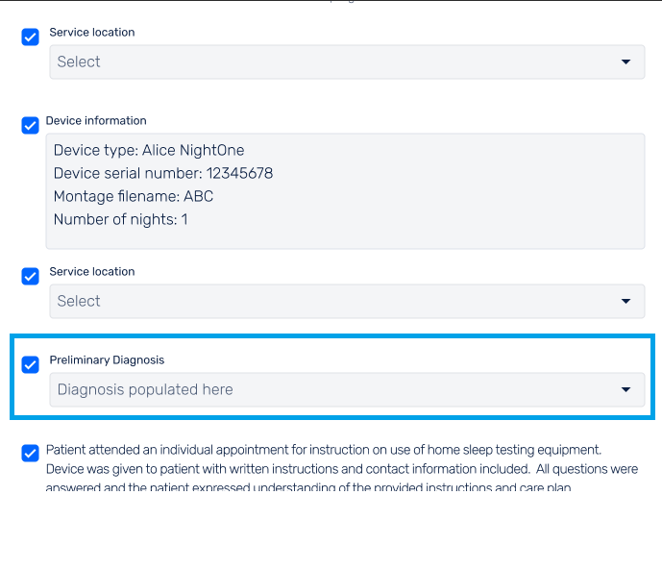The height and width of the screenshot is (569, 662).
Task: Expand Service location Select dropdown above Device information
Action: pyautogui.click(x=347, y=62)
